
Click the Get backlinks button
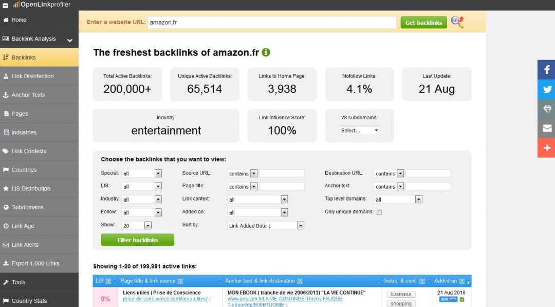pos(423,22)
